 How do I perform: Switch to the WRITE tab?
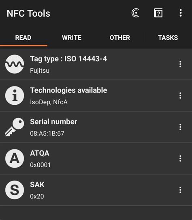pyautogui.click(x=72, y=38)
